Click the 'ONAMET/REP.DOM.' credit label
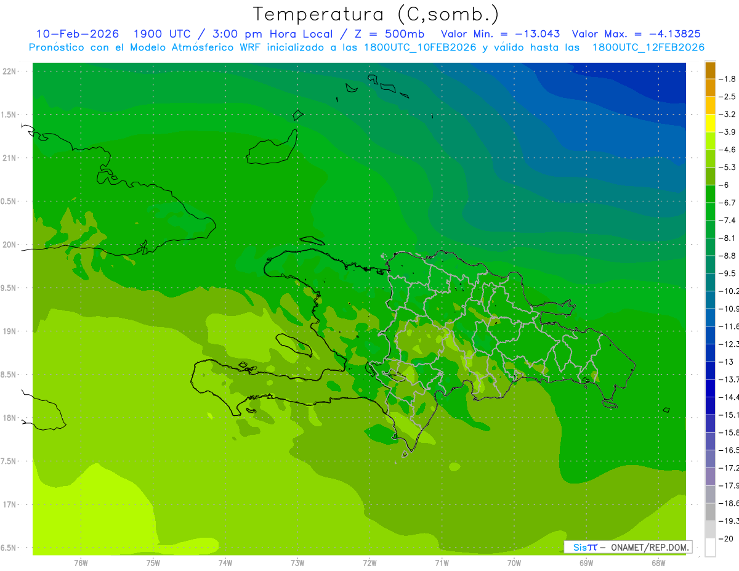This screenshot has height=571, width=739. [x=650, y=547]
